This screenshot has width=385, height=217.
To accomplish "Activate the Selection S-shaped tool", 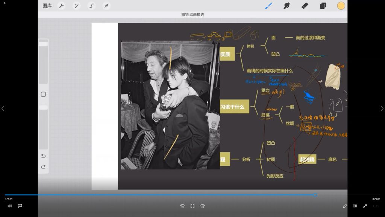I will pyautogui.click(x=91, y=6).
